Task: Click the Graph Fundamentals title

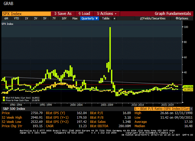Action: click(173, 14)
